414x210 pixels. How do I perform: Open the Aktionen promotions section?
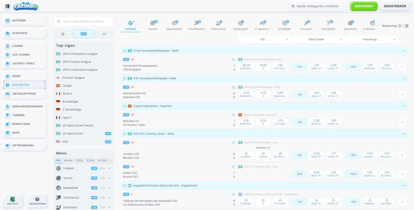[24, 20]
